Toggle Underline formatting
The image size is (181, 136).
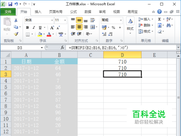point(40,28)
